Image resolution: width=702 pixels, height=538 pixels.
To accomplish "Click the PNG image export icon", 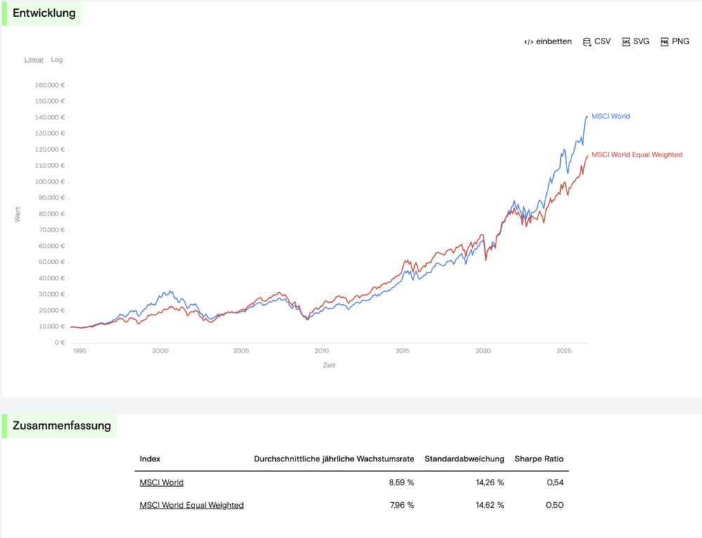I will tap(664, 41).
